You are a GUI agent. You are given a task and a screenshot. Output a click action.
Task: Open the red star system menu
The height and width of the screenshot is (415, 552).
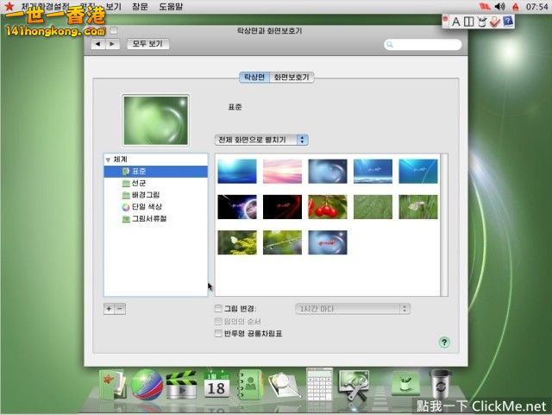click(x=9, y=6)
